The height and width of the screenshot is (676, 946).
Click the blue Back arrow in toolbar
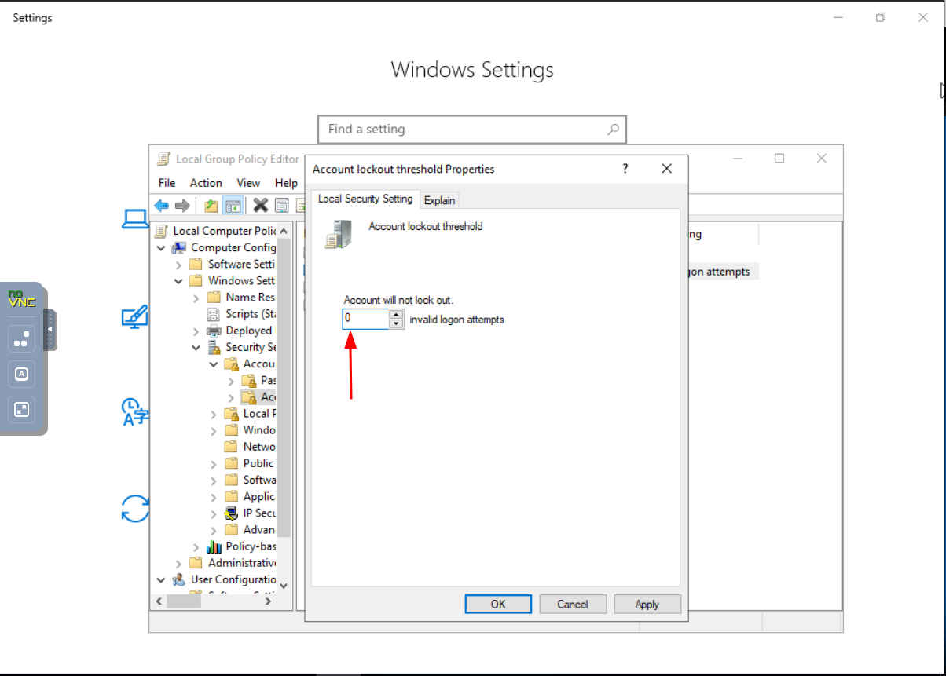161,206
